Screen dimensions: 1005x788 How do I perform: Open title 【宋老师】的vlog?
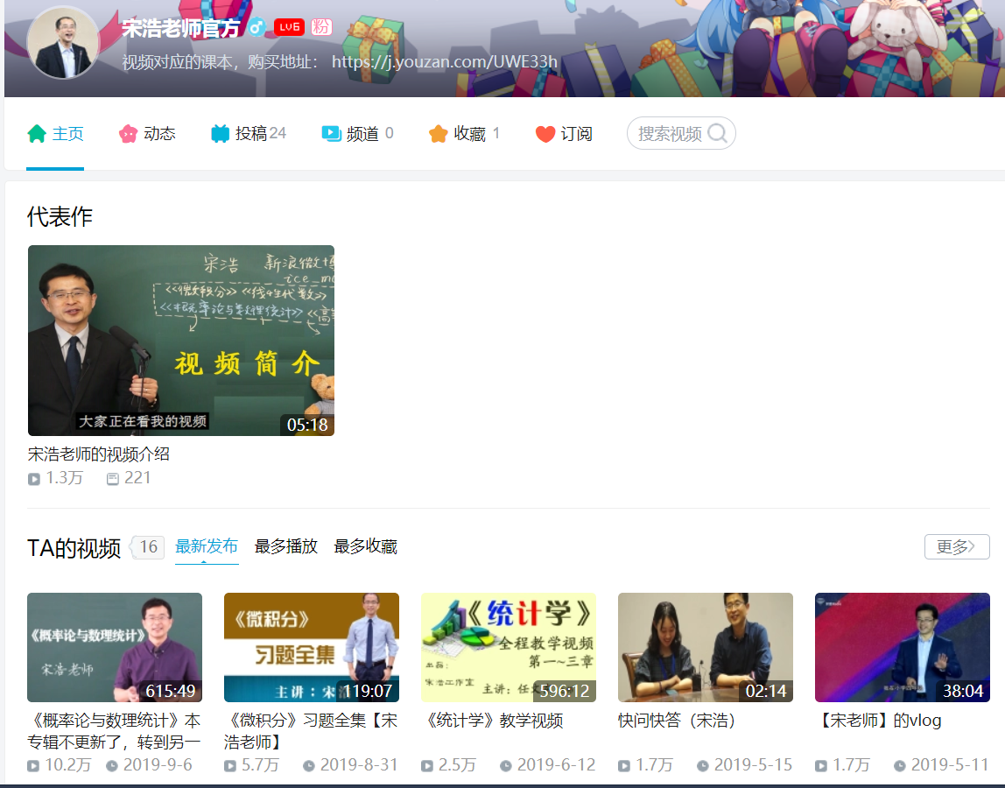(878, 721)
